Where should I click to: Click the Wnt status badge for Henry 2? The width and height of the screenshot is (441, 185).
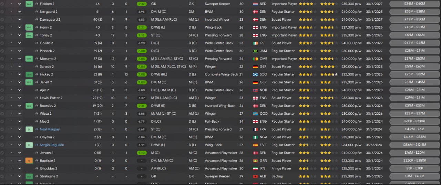29,27
